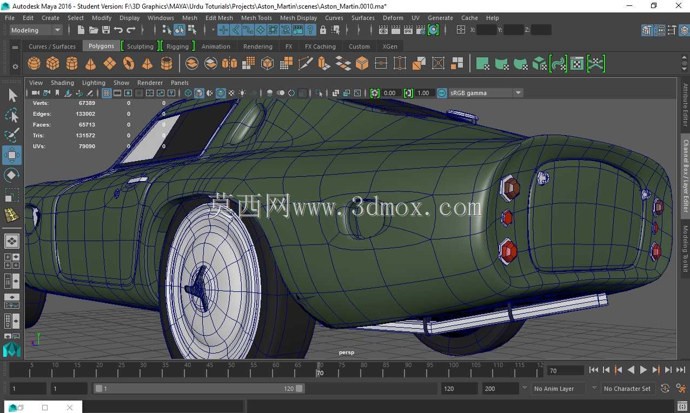Step forward one key

click(x=656, y=370)
